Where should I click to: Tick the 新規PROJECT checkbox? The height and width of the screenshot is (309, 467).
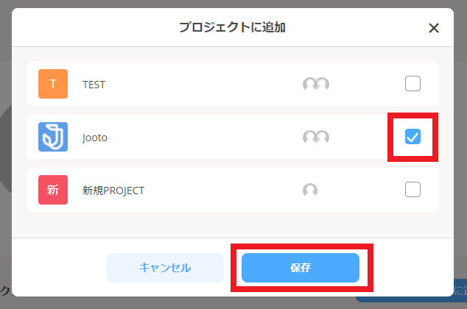[412, 190]
